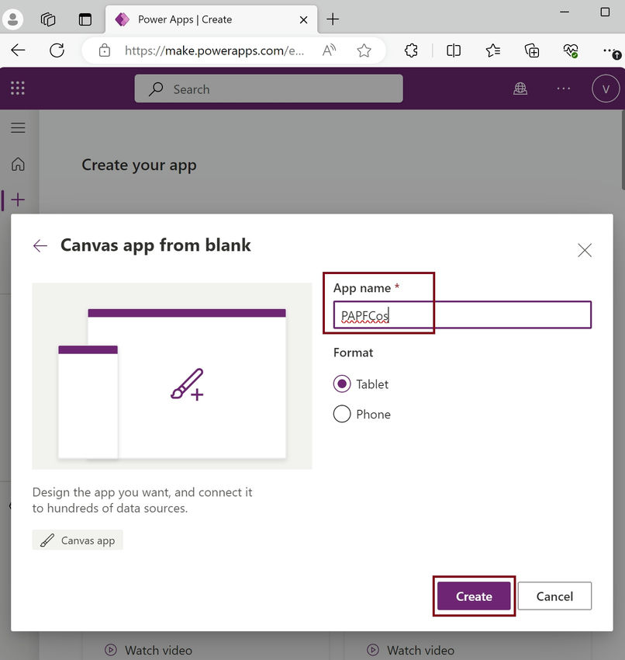The image size is (625, 660).
Task: Go to Home in left navigation
Action: tap(18, 164)
